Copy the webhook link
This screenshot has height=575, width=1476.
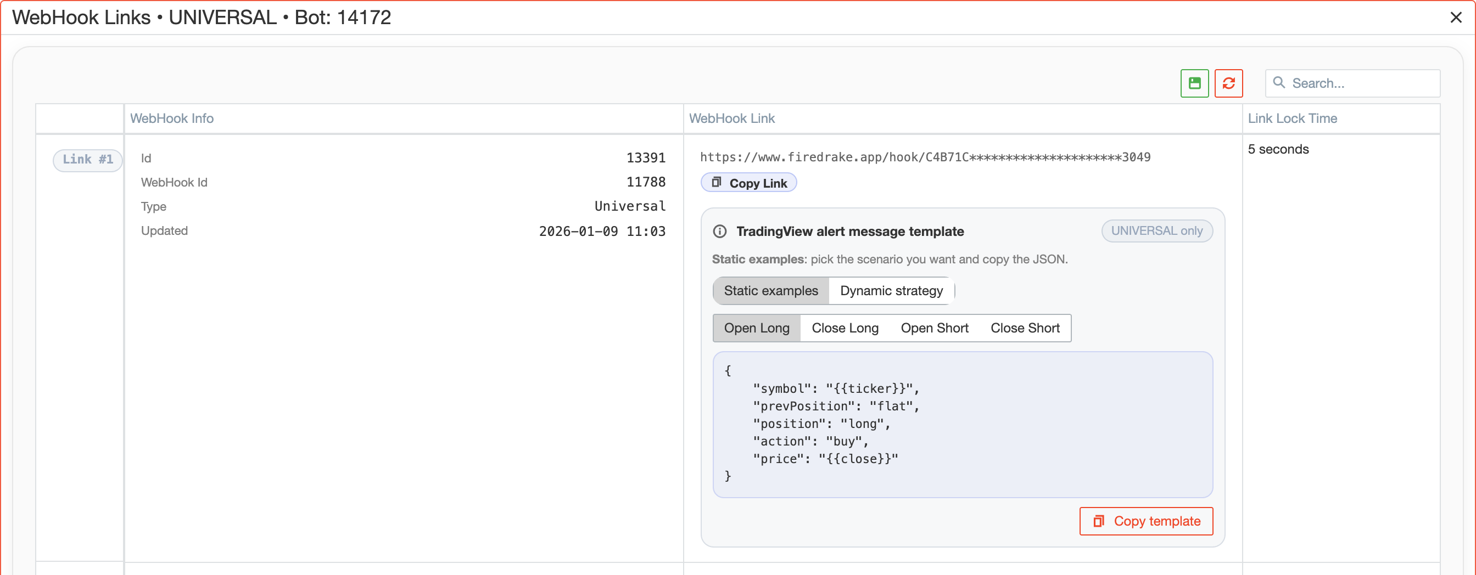click(748, 183)
